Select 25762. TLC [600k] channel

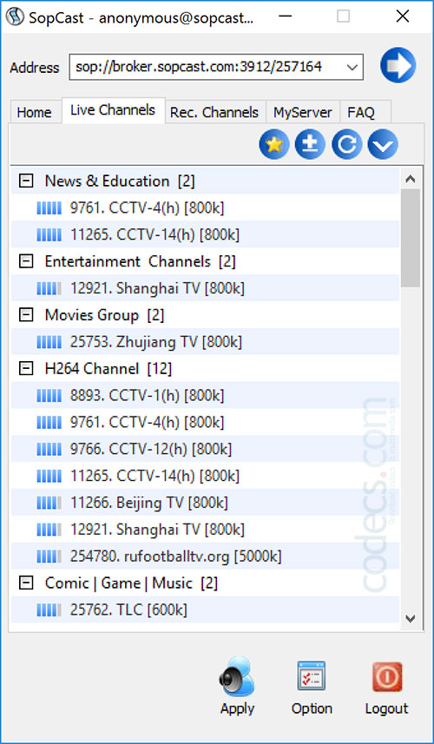tap(128, 609)
